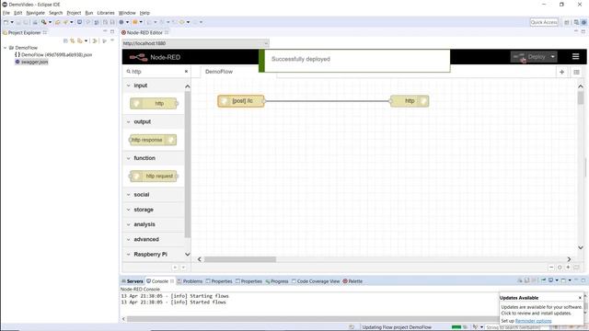Screen dimensions: 589x331
Task: Click the 'Started flows' console line
Action: tap(174, 302)
